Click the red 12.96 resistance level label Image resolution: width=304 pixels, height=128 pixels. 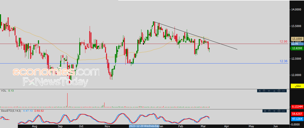(x=284, y=42)
